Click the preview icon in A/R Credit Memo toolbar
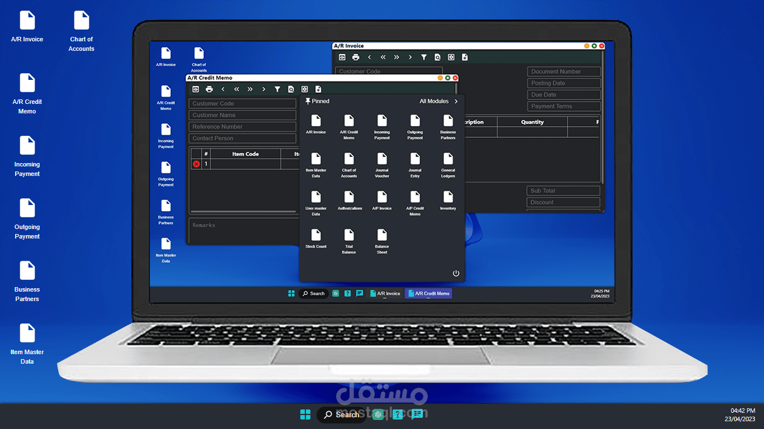 click(x=196, y=89)
